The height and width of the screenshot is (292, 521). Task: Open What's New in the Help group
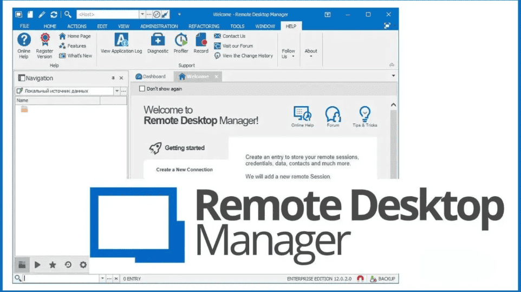point(75,55)
